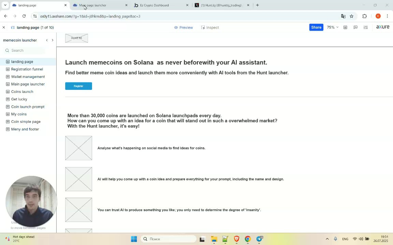Select landing page in the page list
Viewport: 393px width, 245px height.
pos(28,62)
